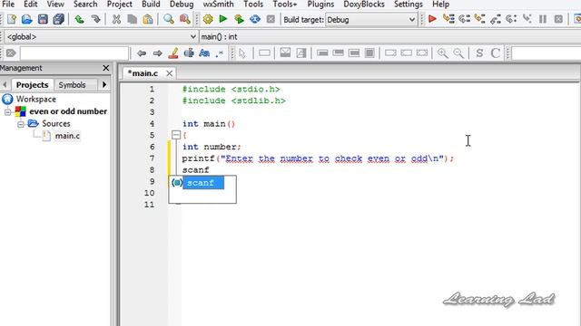Screen dimensions: 581x326
Task: Select main.c in the project tree
Action: click(67, 136)
